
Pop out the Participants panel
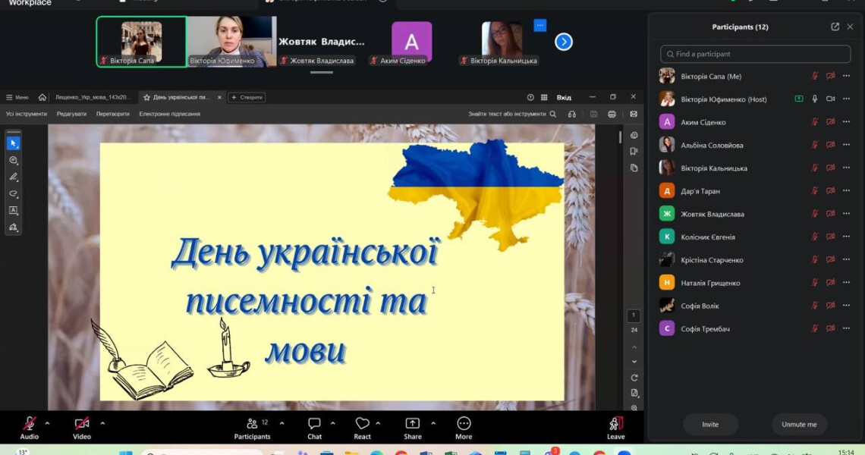pyautogui.click(x=835, y=27)
